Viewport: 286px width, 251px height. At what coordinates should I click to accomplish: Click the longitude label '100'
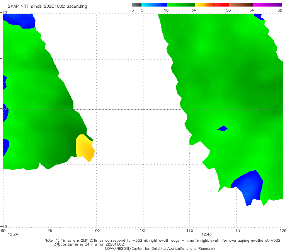pyautogui.click(x=96, y=231)
